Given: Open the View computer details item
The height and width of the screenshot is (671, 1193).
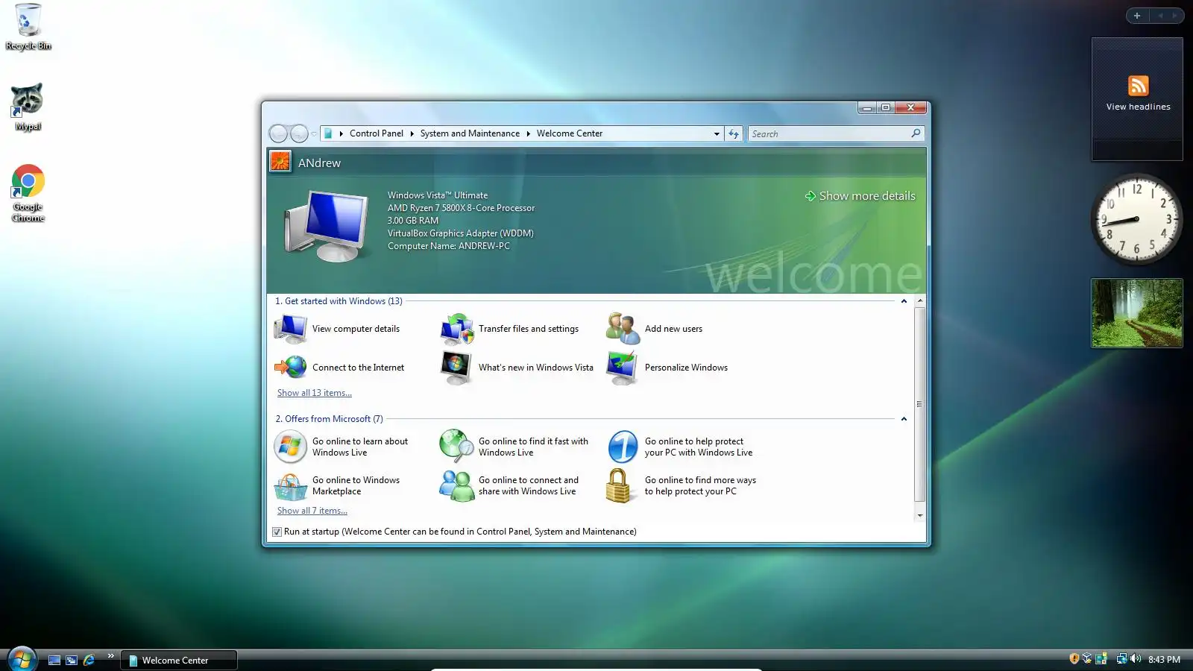Looking at the screenshot, I should coord(337,329).
